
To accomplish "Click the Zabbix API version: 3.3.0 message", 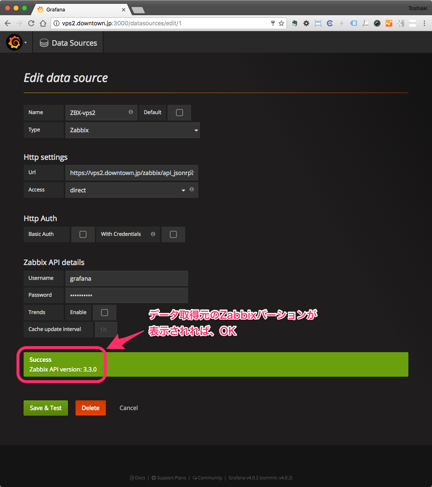I will pyautogui.click(x=63, y=369).
